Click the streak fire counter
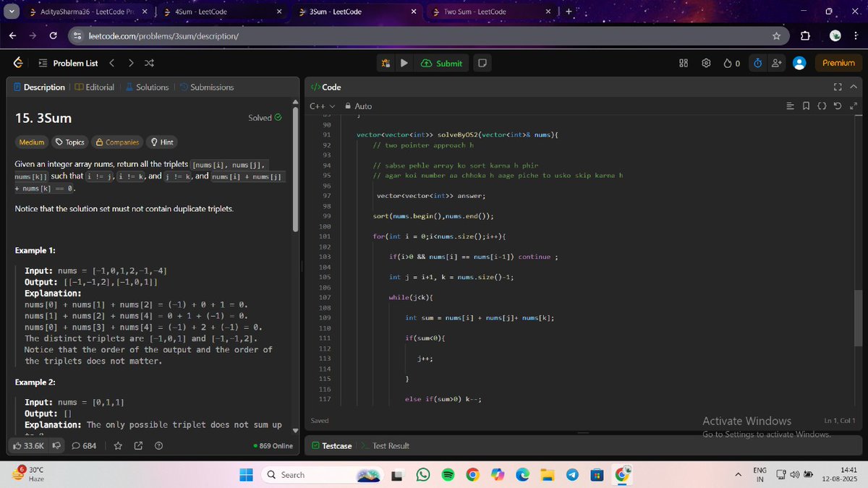The width and height of the screenshot is (868, 488). pyautogui.click(x=732, y=63)
